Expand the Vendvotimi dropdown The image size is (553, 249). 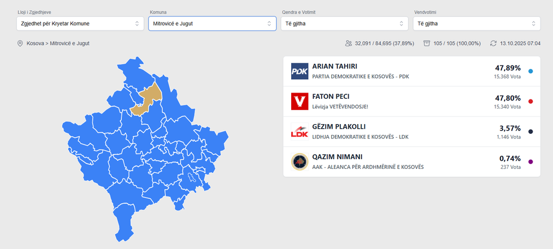click(x=476, y=24)
